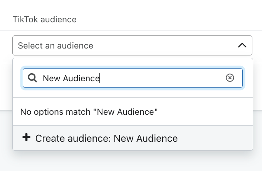
Task: Click the No options match message
Action: coord(89,112)
